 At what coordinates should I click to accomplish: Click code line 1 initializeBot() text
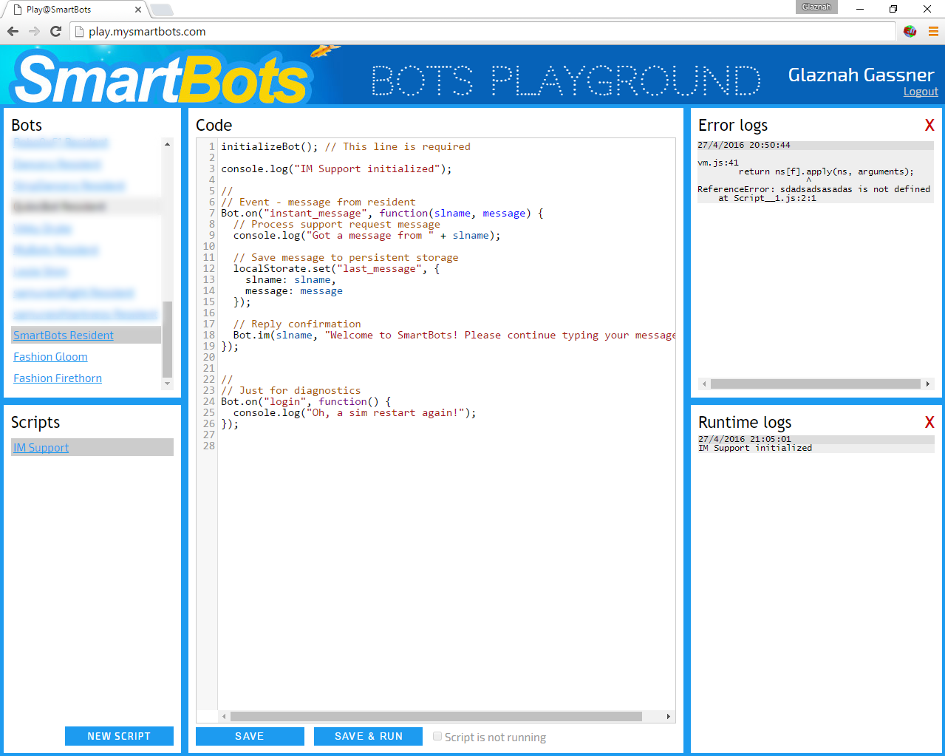point(270,147)
